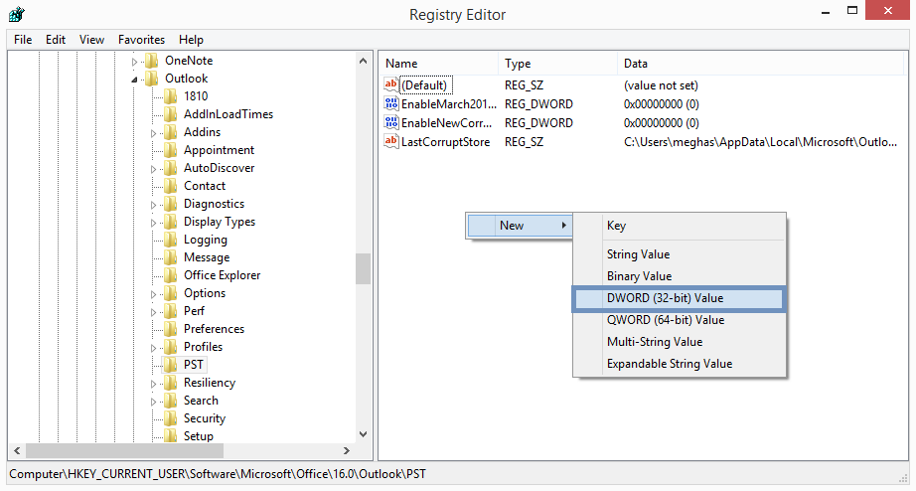Click the Logging folder icon
Viewport: 916px width, 491px height.
click(x=170, y=240)
